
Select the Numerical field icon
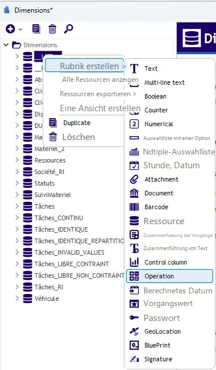tap(134, 124)
